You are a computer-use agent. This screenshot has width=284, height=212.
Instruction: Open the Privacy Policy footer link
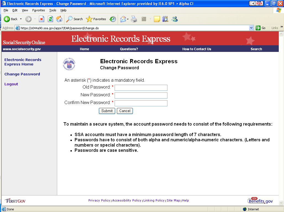point(99,200)
